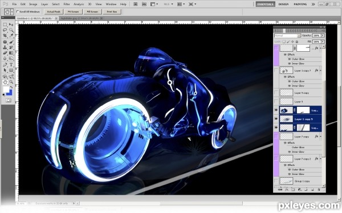Create new adjustment layer icon
This screenshot has height=213, width=342.
tap(300, 190)
